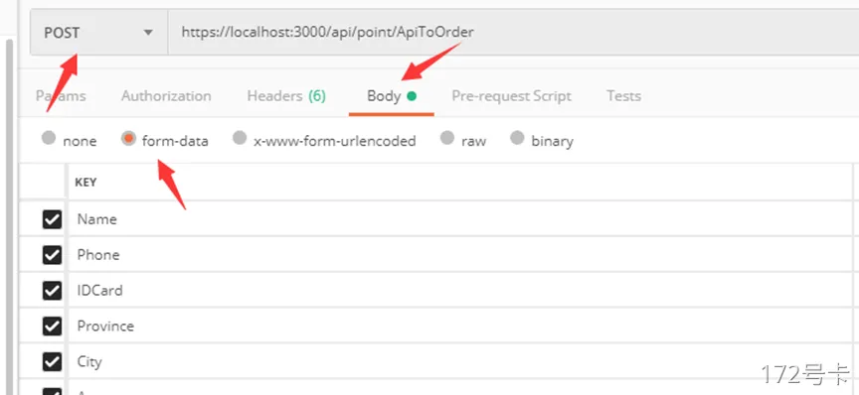
Task: Switch to the Params tab
Action: pyautogui.click(x=61, y=96)
